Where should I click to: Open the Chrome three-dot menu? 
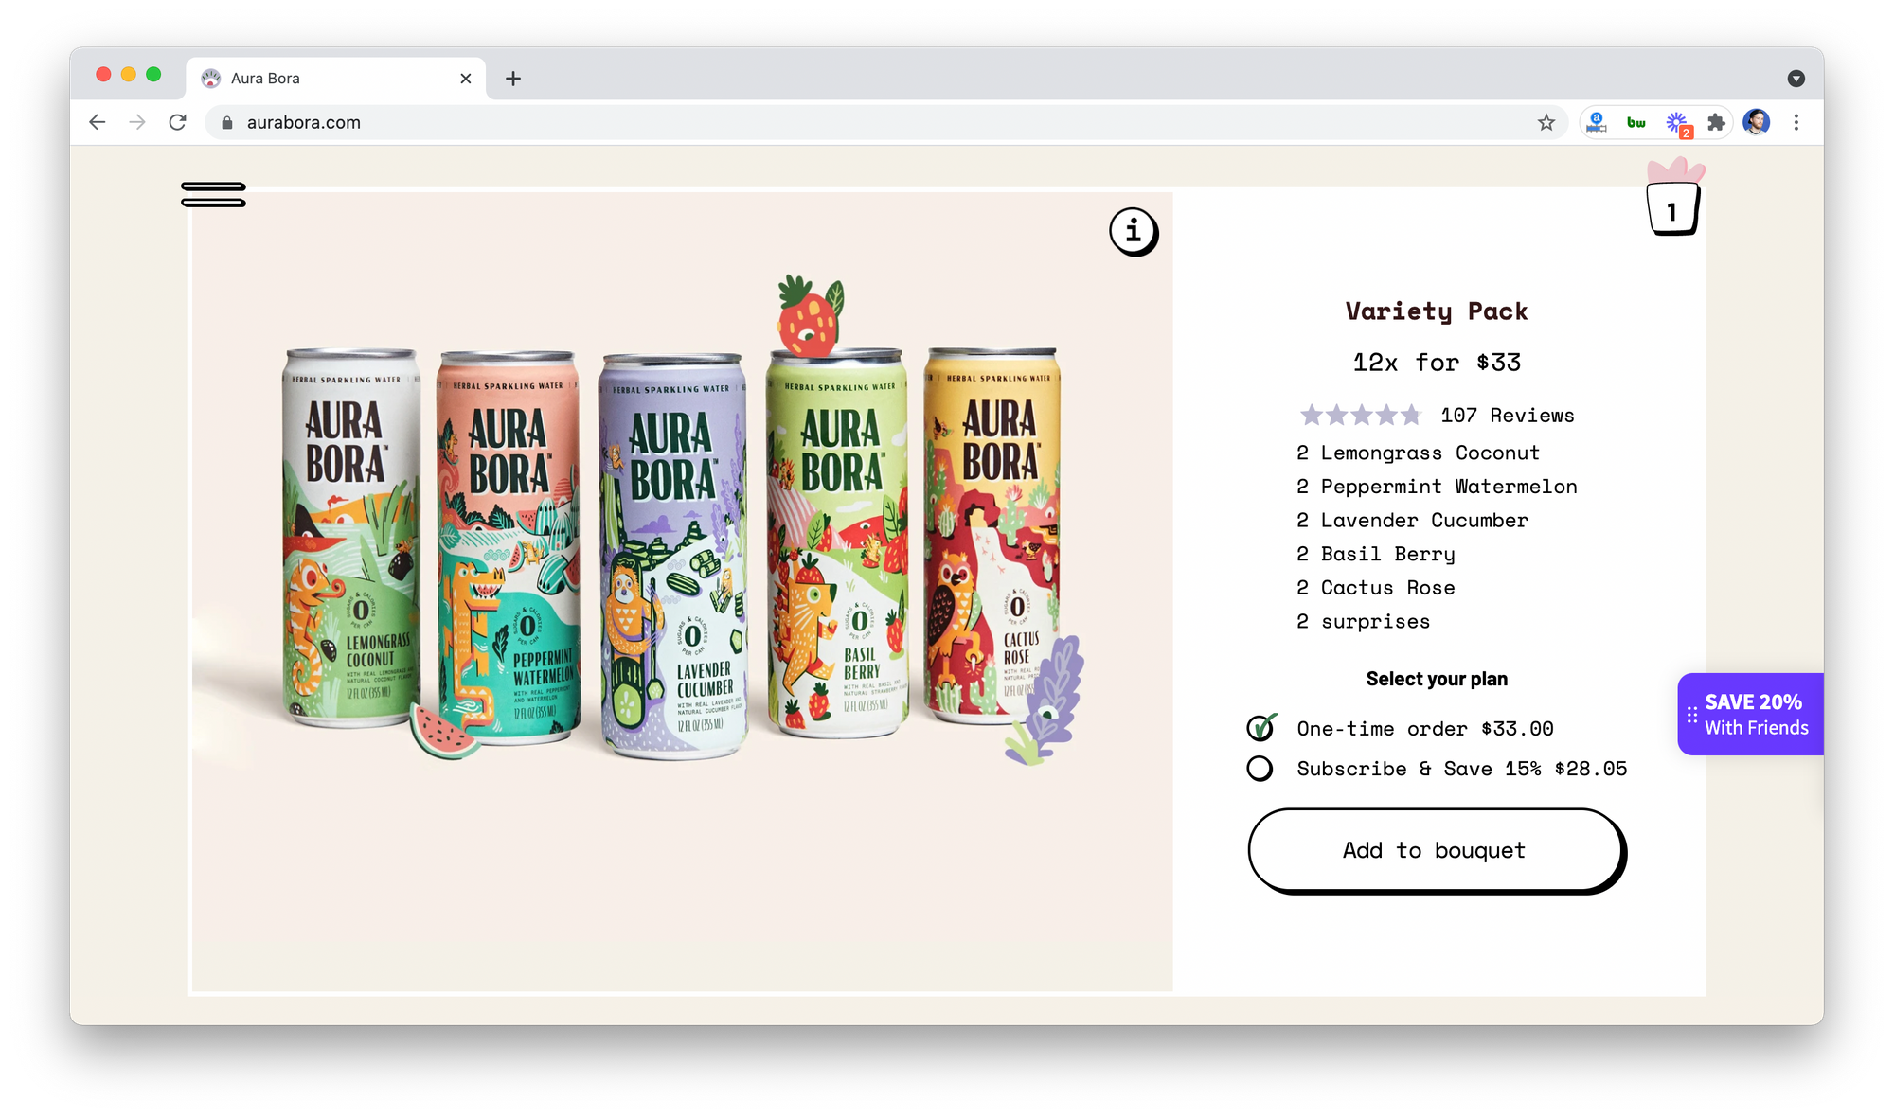point(1796,122)
